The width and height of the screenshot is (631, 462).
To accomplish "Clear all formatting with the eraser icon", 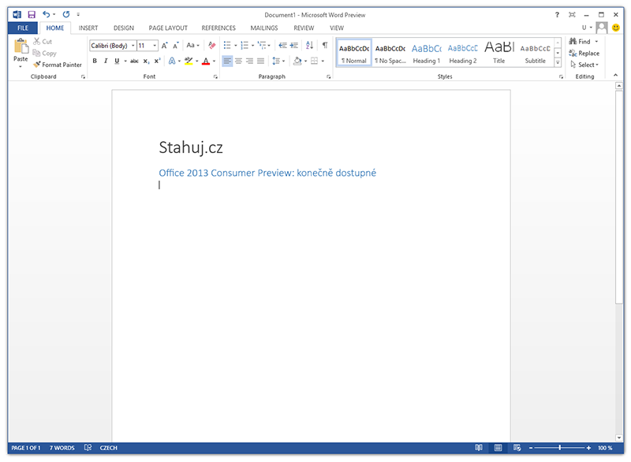I will (211, 46).
